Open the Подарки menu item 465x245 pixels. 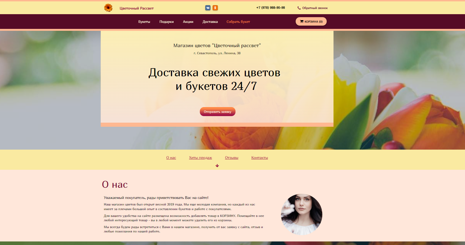pos(166,22)
